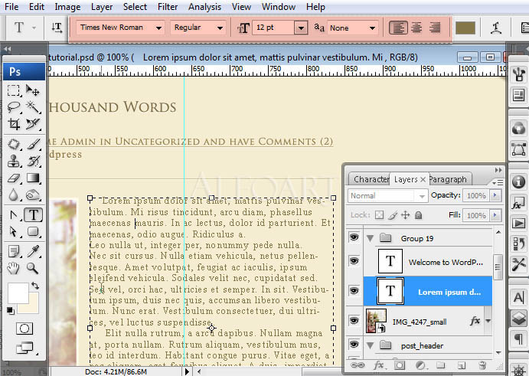Image resolution: width=529 pixels, height=376 pixels.
Task: Hide the Lorem ipsum text layer
Action: click(354, 290)
